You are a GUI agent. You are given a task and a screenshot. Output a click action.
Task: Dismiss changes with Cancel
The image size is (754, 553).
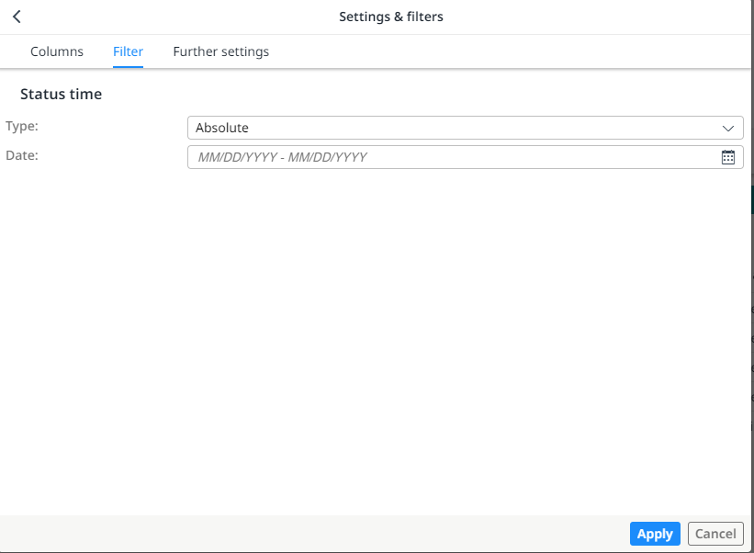(715, 534)
